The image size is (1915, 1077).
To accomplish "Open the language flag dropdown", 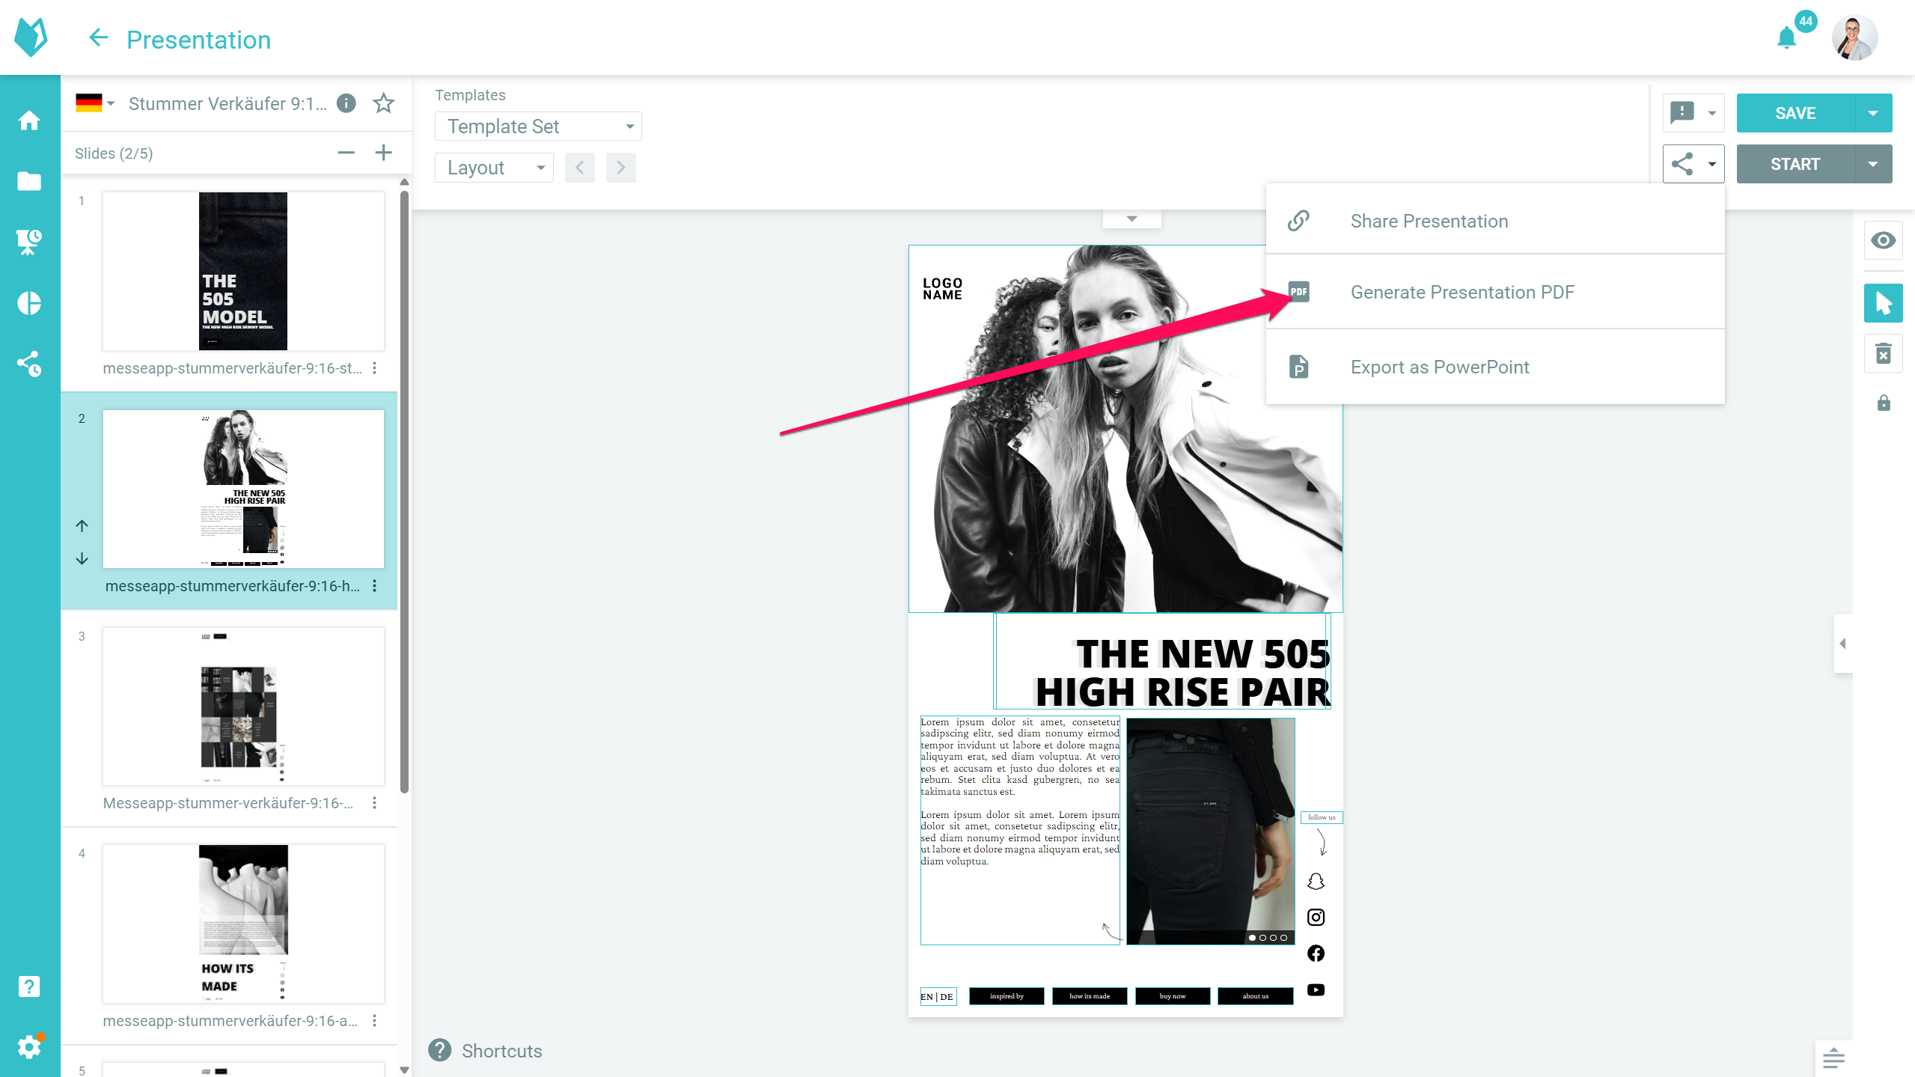I will point(96,103).
